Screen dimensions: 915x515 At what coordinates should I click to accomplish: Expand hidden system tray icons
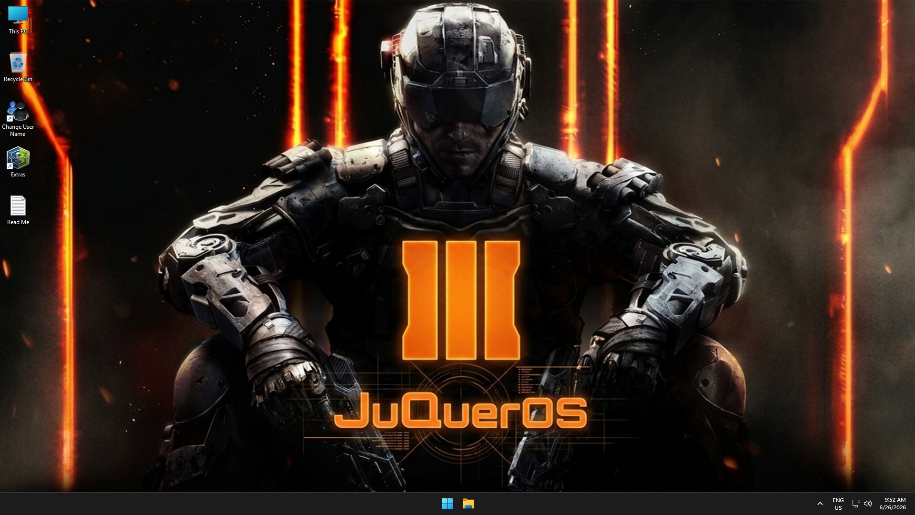tap(820, 504)
